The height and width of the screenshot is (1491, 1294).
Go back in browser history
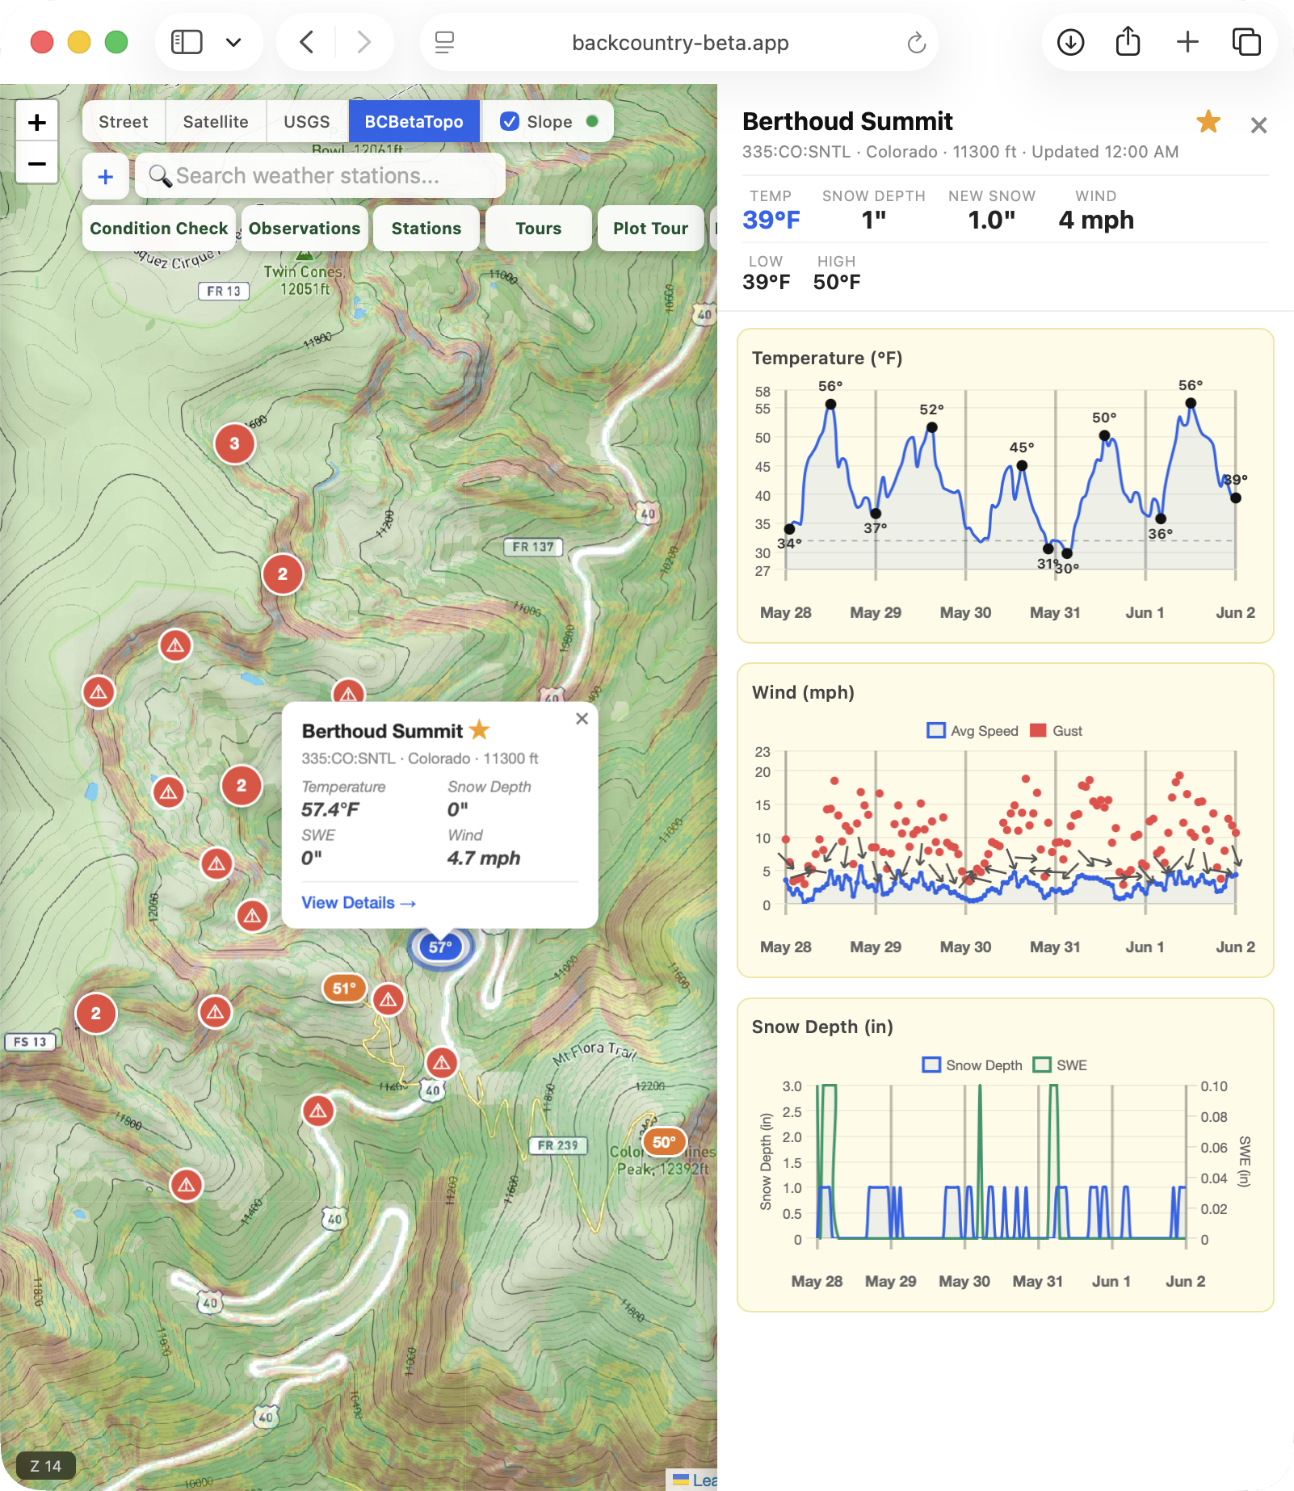coord(306,42)
